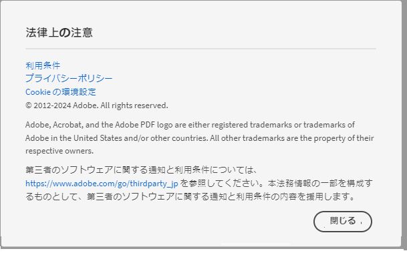This screenshot has height=253, width=407.
Task: Open the adobe.com/go/thirdparty_jp URL
Action: pos(102,184)
